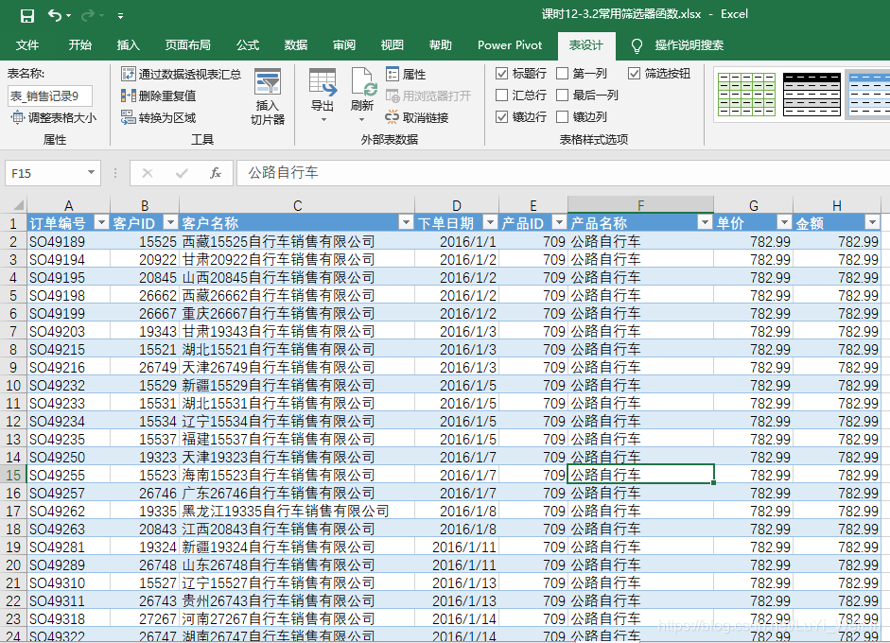Enable the 汇总行 total row checkbox
This screenshot has height=643, width=890.
(x=502, y=95)
